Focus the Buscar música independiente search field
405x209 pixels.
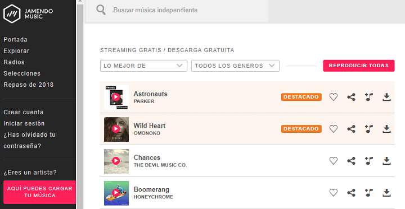click(176, 10)
